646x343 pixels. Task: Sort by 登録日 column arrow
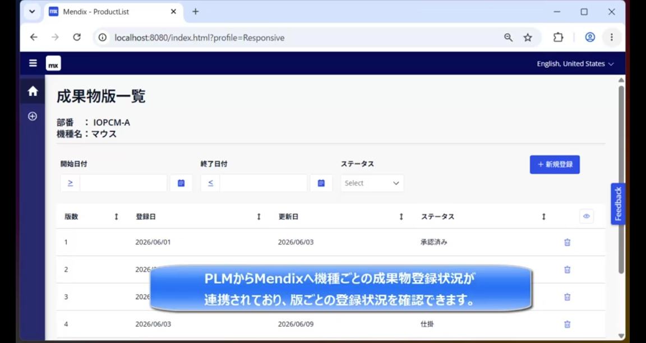click(x=259, y=216)
